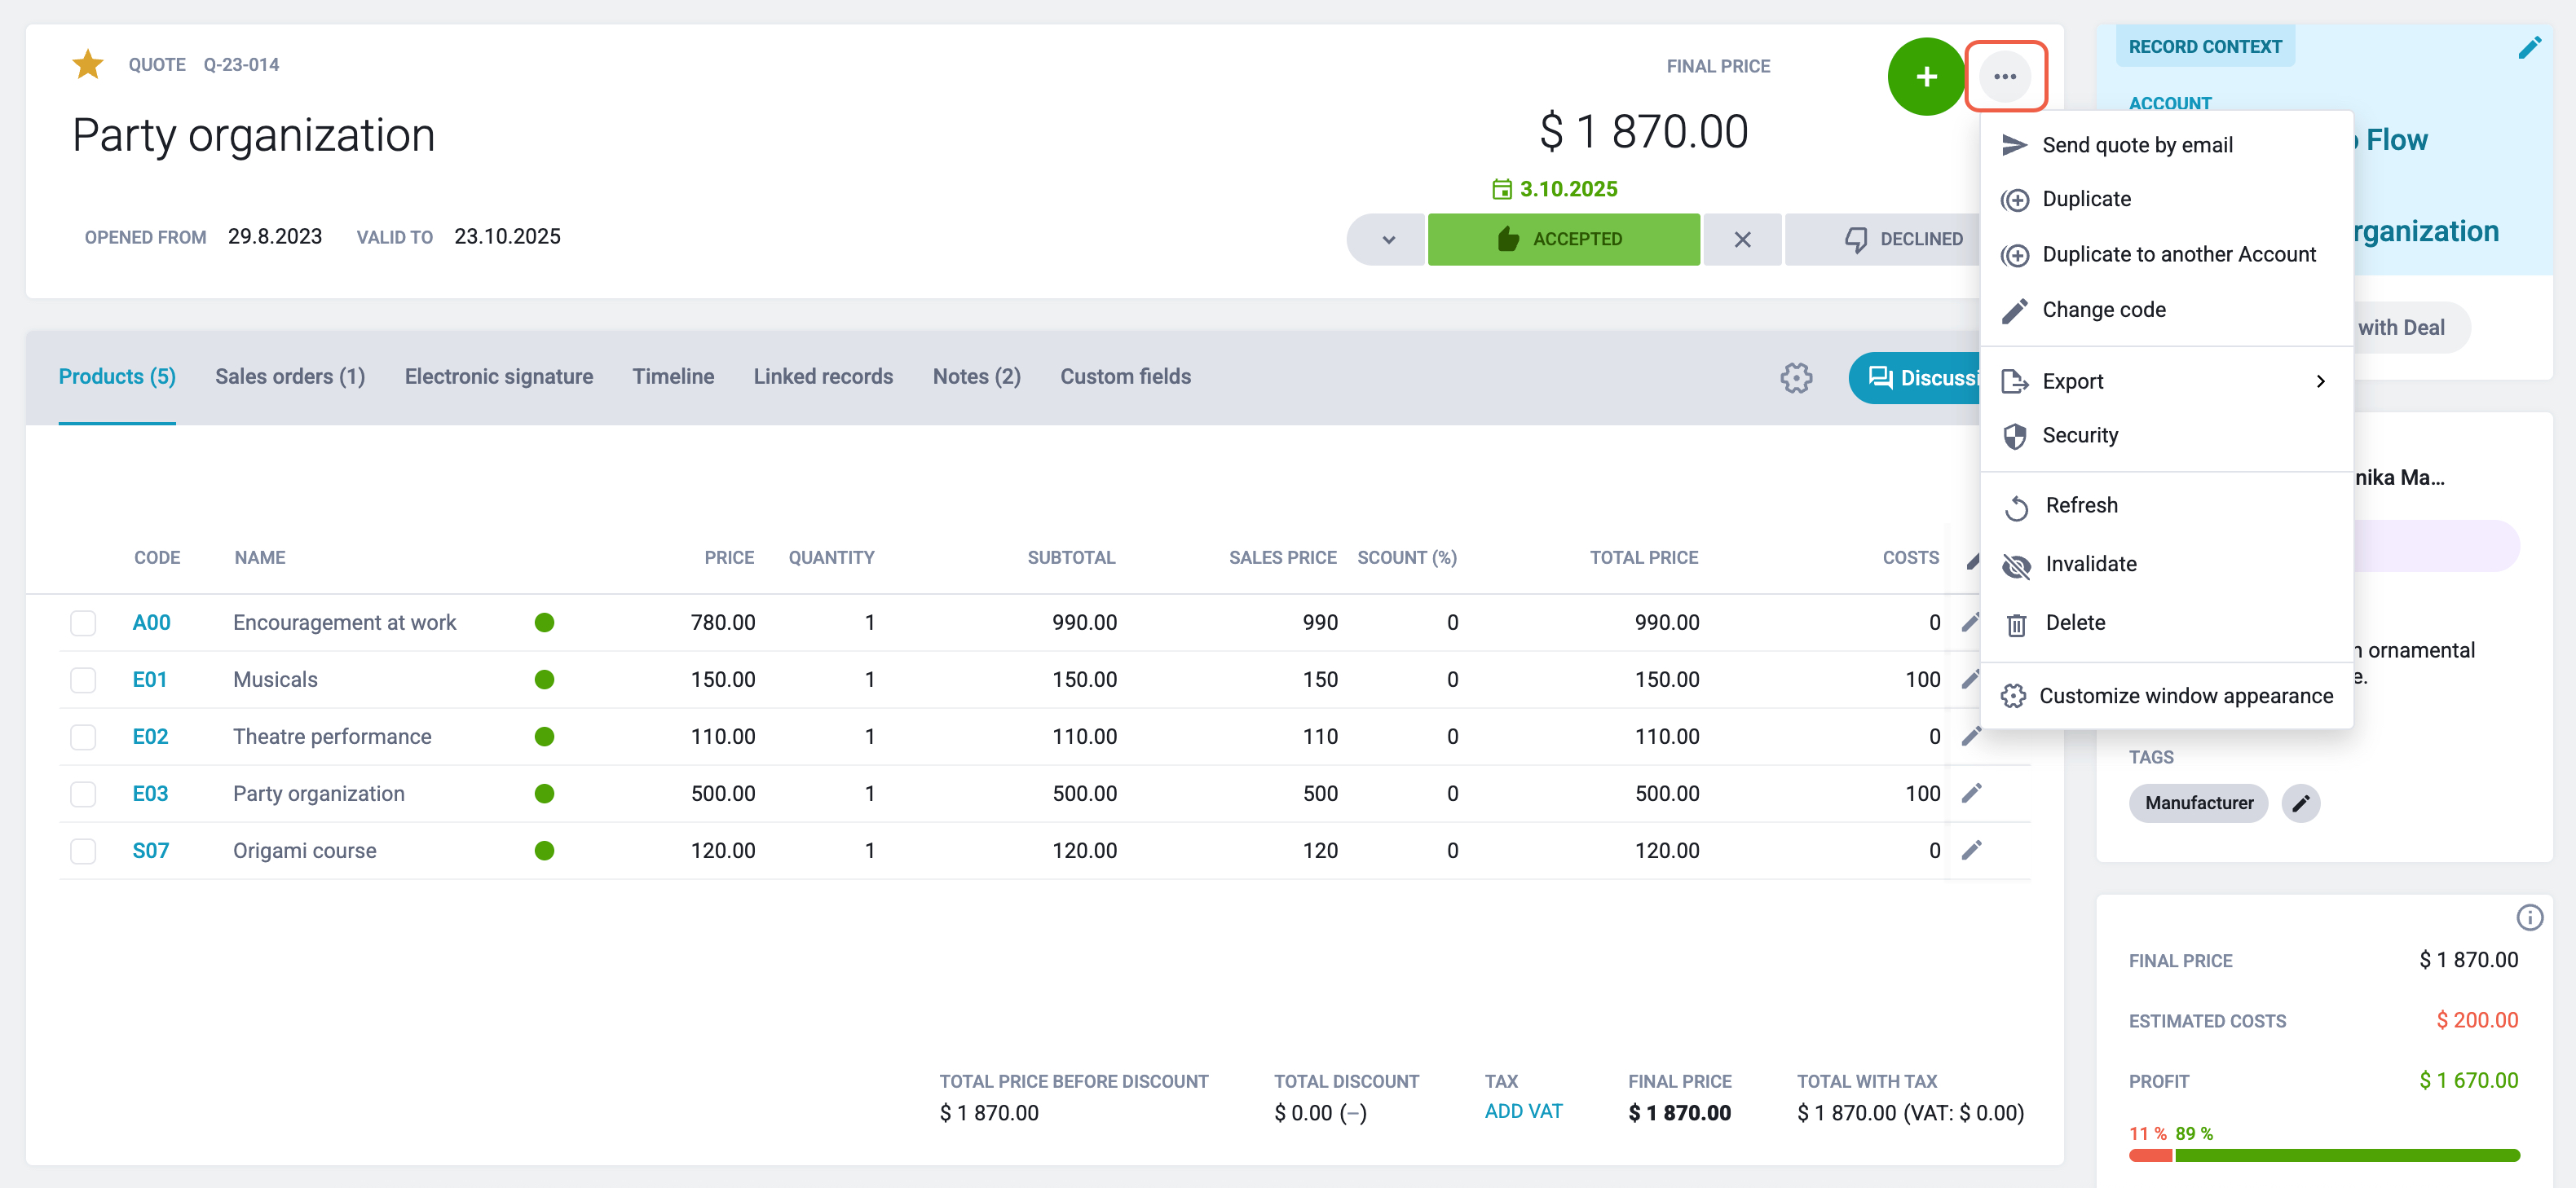Edit the Theatre performance row pencil icon
Screen dimensions: 2576x1188
1971,737
